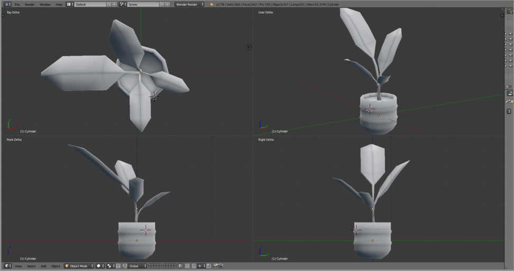Click the v2.78 statistics text
This screenshot has height=271, width=514.
277,5
